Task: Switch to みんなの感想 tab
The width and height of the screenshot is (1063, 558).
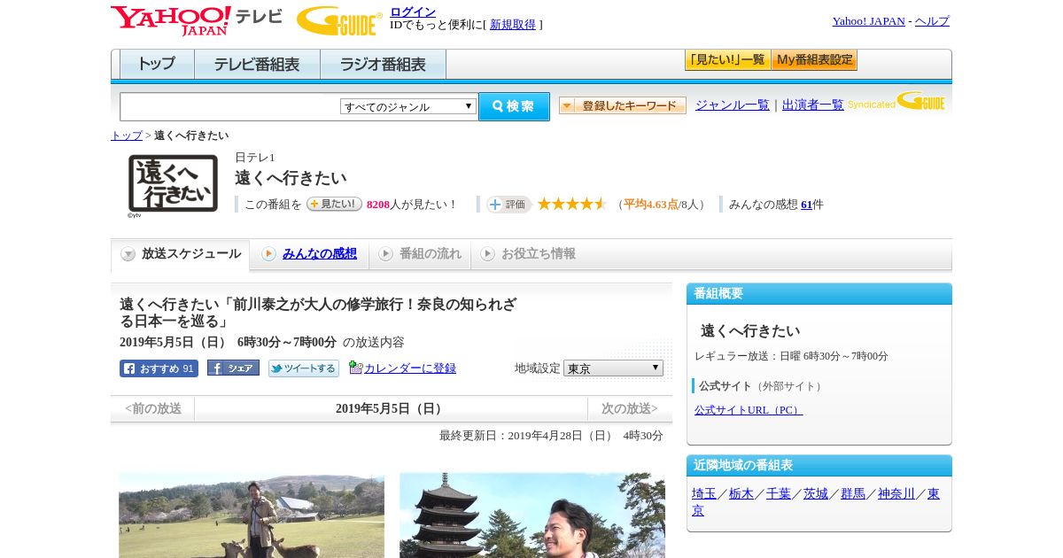Action: (309, 254)
